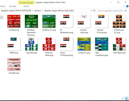
Task: Open the Condividi ribbon tab
Action: (x=2, y=6)
